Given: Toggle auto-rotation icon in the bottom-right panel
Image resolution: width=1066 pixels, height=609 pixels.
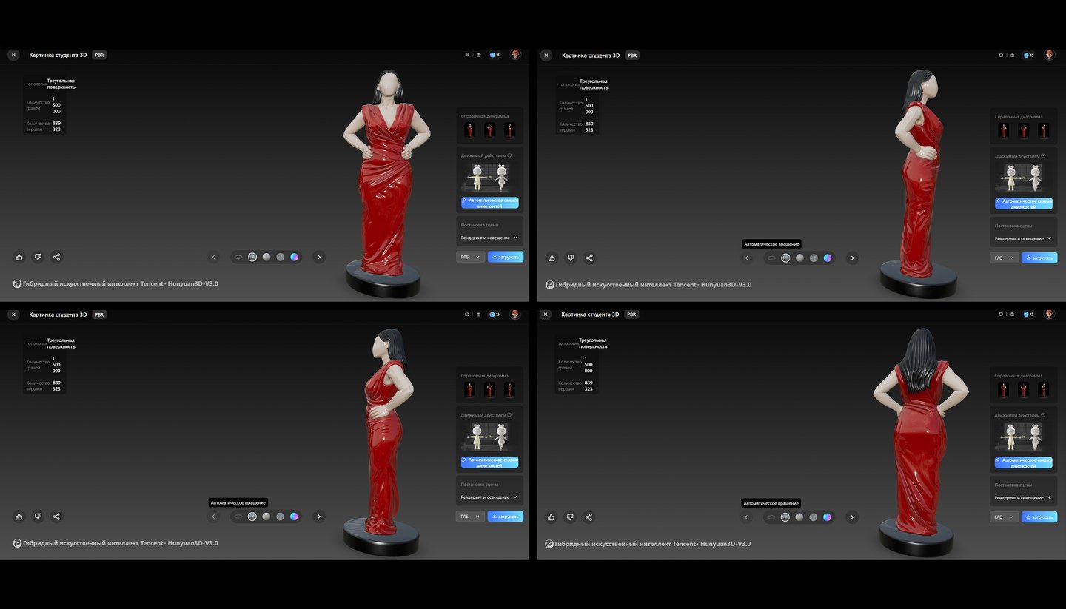Looking at the screenshot, I should (x=771, y=517).
